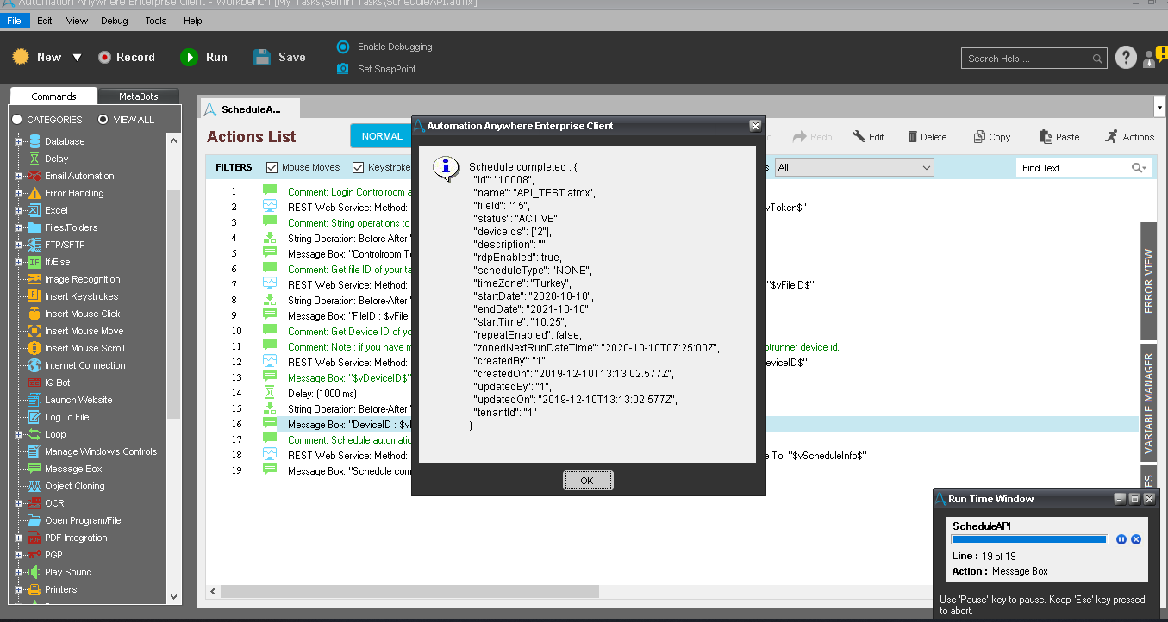1168x622 pixels.
Task: Select the Delay command
Action: pyautogui.click(x=57, y=159)
